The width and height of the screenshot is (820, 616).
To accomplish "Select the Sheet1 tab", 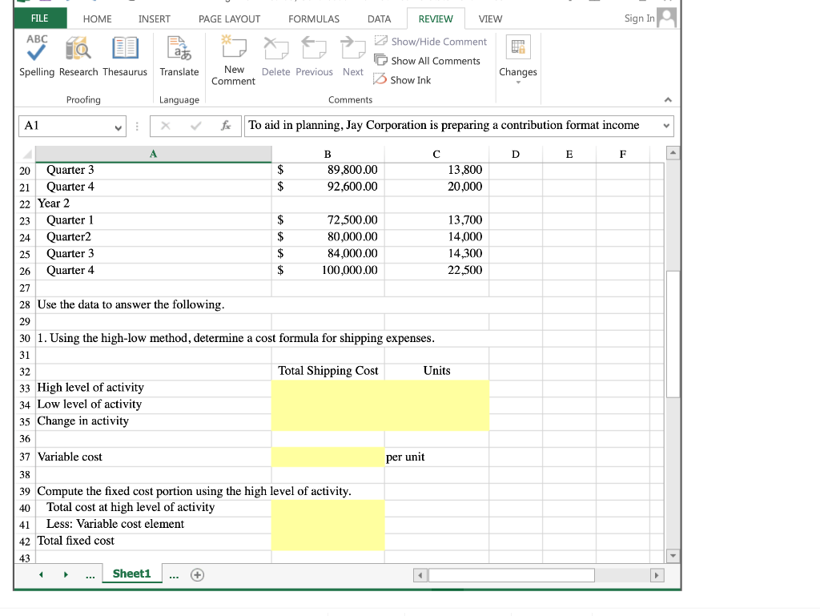I will tap(132, 574).
